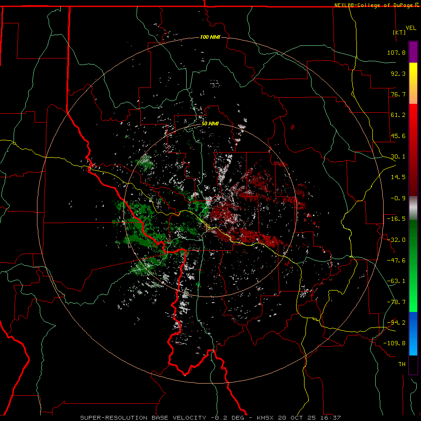Click the purple segment of velocity color bar
Viewport: 421px width, 421px height.
pyautogui.click(x=413, y=52)
